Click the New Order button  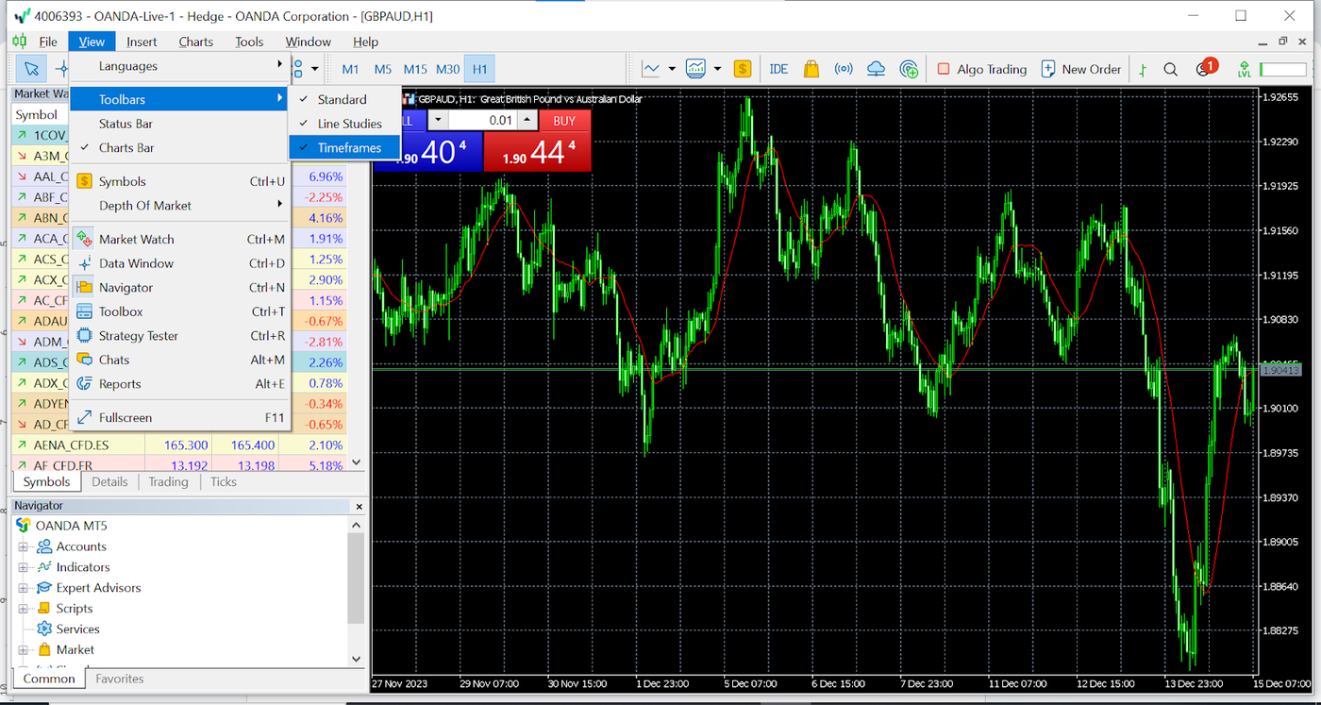click(x=1081, y=69)
